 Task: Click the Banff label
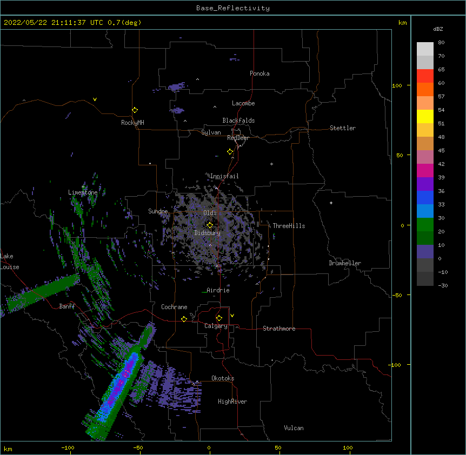[x=67, y=306]
